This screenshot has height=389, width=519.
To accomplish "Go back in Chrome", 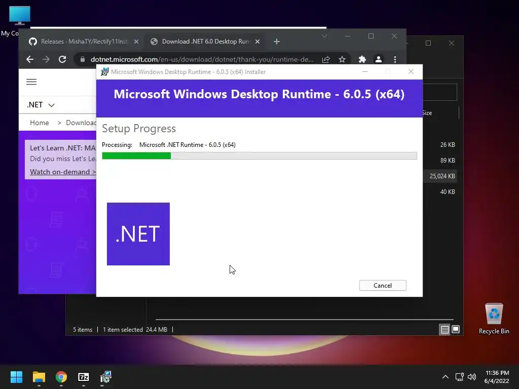I will click(x=30, y=59).
